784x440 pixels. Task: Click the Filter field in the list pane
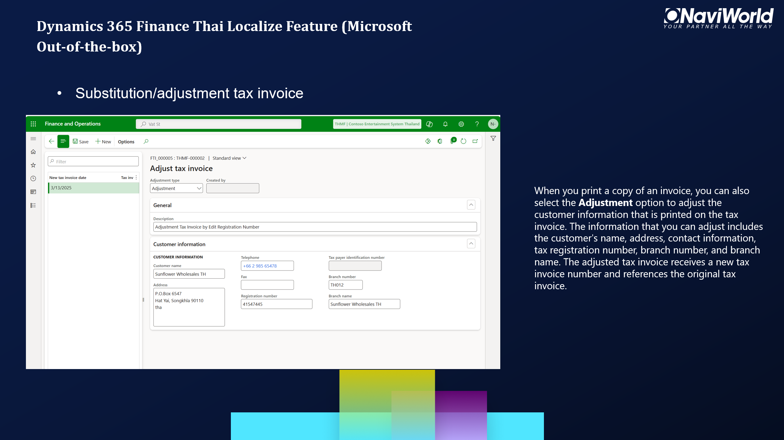(x=93, y=161)
